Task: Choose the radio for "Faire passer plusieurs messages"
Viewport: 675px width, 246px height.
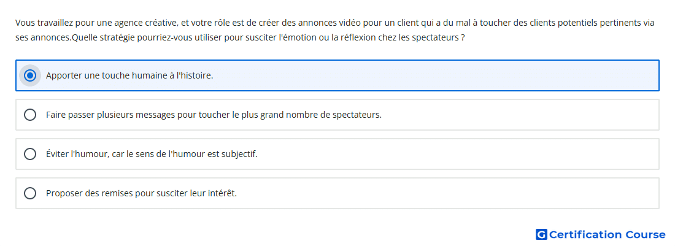Action: click(29, 115)
